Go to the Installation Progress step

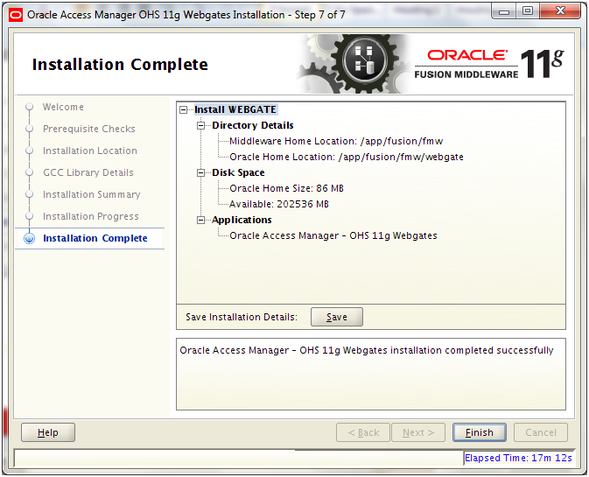point(90,216)
